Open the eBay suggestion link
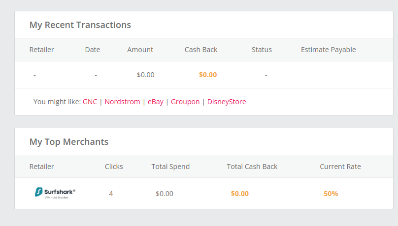 click(x=156, y=102)
